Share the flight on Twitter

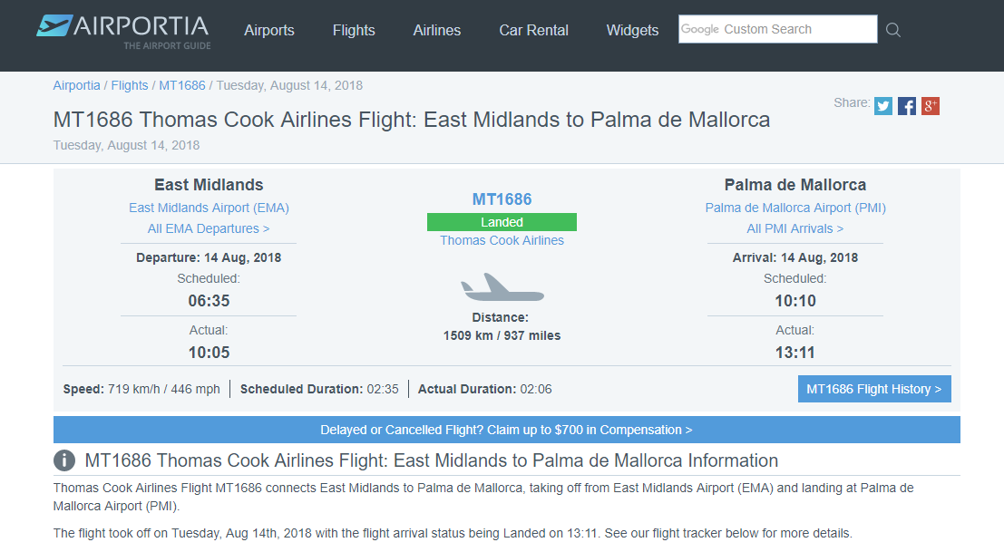tap(883, 106)
